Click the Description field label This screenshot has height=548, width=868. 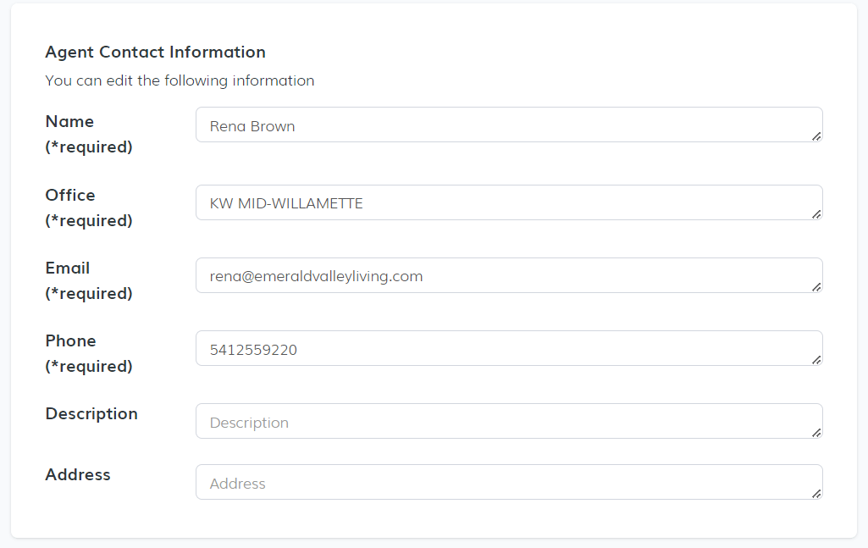pos(91,414)
